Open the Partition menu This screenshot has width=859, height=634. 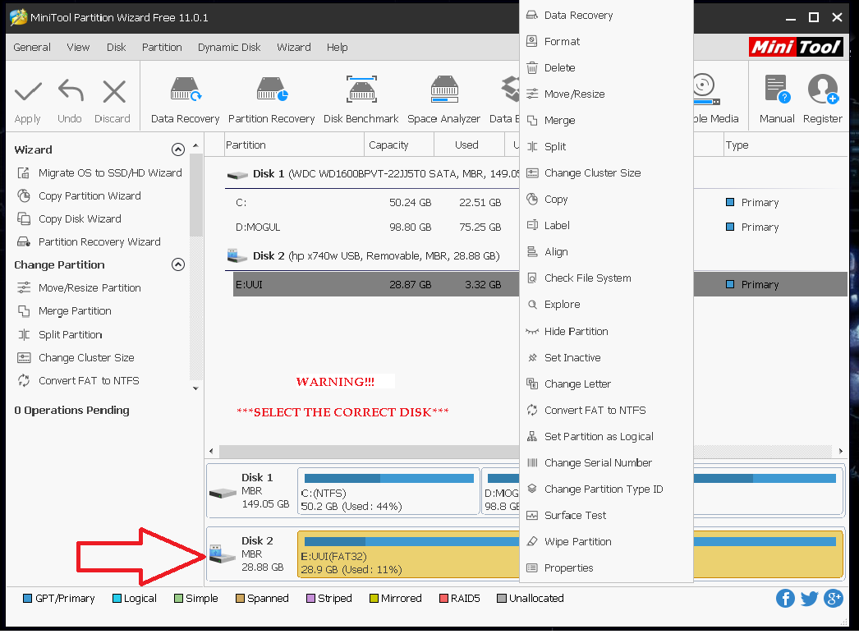coord(162,47)
